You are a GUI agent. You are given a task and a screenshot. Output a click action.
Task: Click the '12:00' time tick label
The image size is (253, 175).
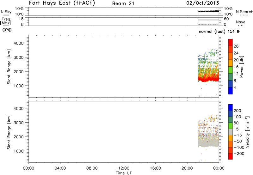click(124, 168)
